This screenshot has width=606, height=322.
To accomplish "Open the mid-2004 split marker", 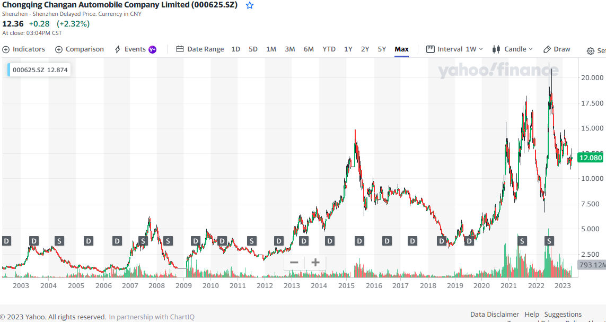I will 59,241.
